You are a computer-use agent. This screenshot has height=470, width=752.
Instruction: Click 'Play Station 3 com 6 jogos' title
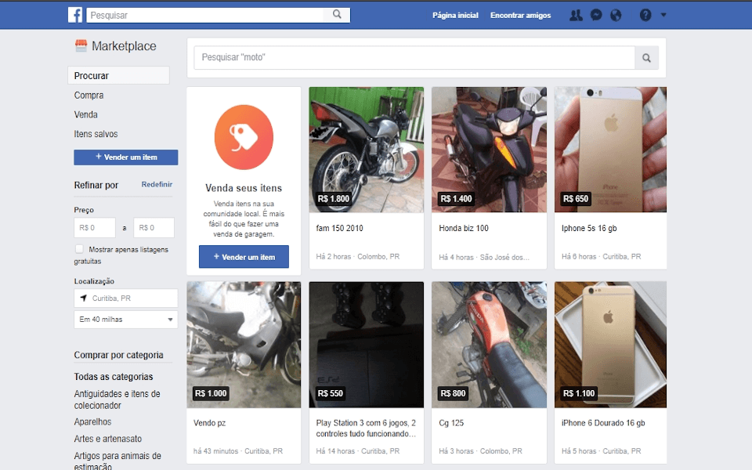[x=366, y=428]
